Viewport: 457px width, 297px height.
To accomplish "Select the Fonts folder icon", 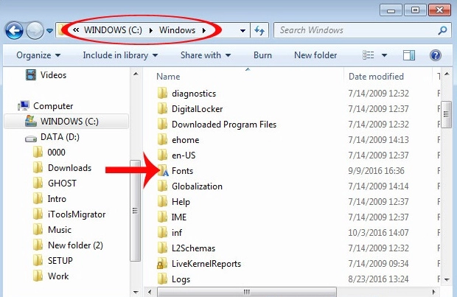I will click(163, 171).
